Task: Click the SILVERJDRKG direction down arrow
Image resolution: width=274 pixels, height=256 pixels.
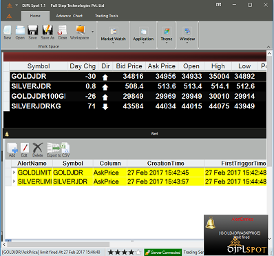Action: click(x=105, y=107)
